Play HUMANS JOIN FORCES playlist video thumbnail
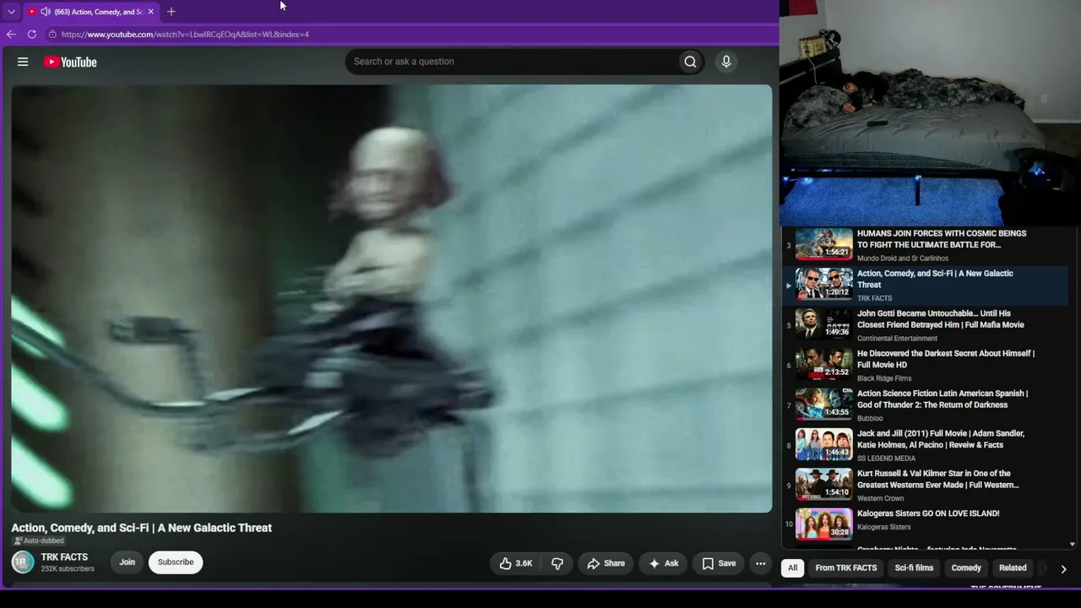 point(824,245)
